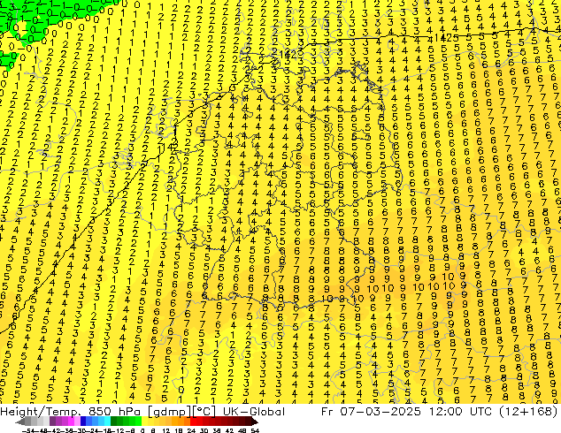561x433 pixels.
Task: Click the '(12+168)' forecast step label
Action: 527,412
